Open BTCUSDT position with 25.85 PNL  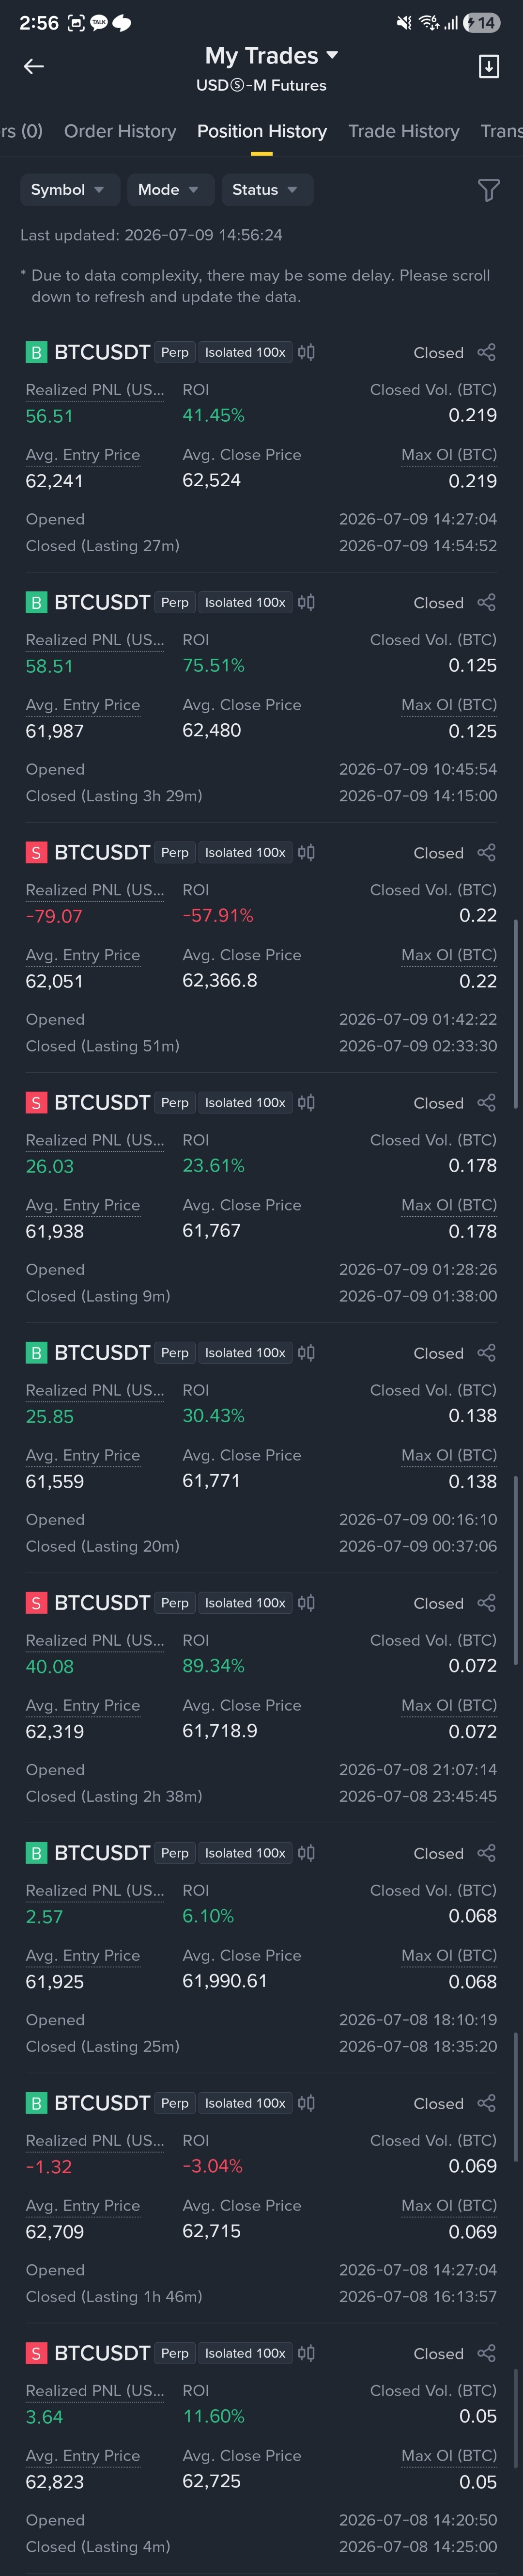click(x=261, y=1447)
